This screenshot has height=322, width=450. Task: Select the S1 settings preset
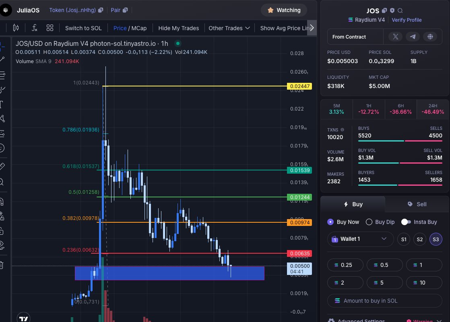404,239
